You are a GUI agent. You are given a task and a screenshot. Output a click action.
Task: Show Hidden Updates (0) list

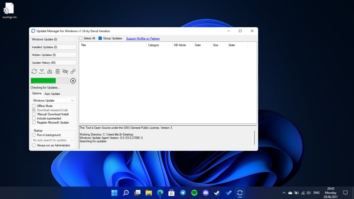53,55
